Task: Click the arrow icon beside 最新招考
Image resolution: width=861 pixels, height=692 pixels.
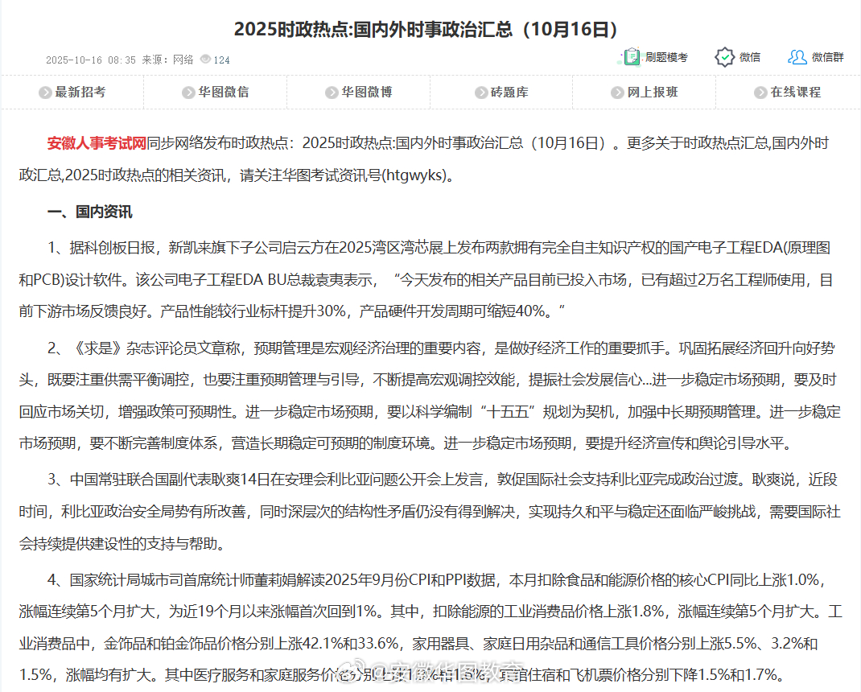Action: coord(45,93)
